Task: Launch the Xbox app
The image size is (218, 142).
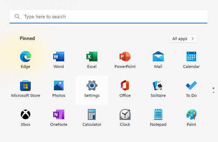Action: [26, 118]
